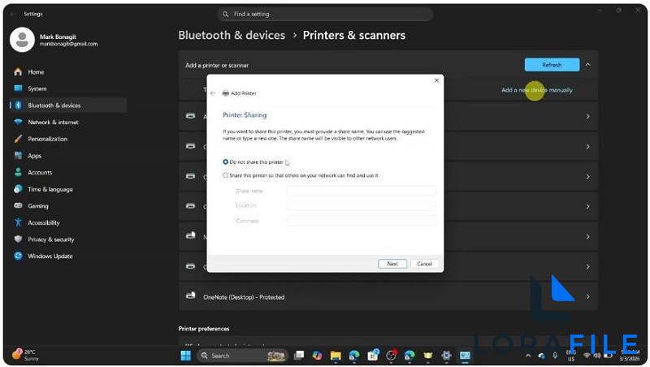Viewport: 650px width, 367px height.
Task: Open the Time & language icon
Action: pos(18,189)
